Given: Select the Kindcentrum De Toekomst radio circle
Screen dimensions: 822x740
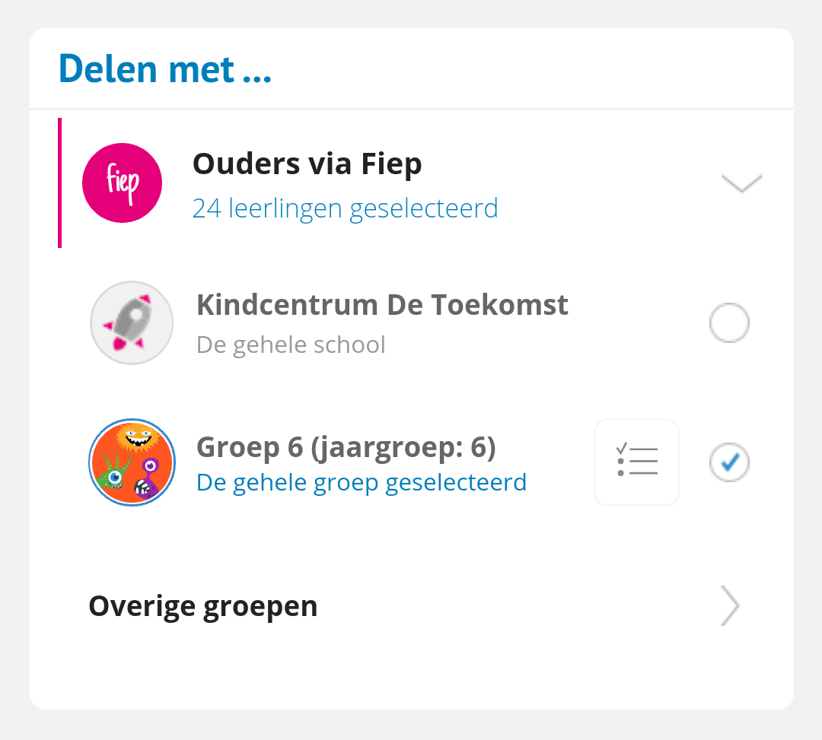Looking at the screenshot, I should [x=729, y=322].
